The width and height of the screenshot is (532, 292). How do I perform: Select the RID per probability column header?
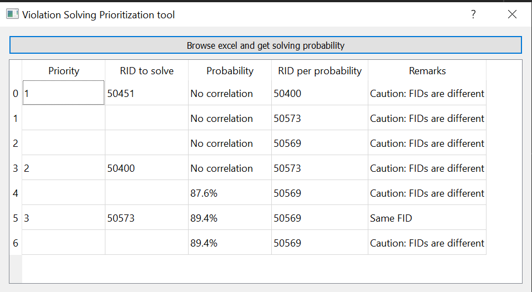pyautogui.click(x=320, y=70)
